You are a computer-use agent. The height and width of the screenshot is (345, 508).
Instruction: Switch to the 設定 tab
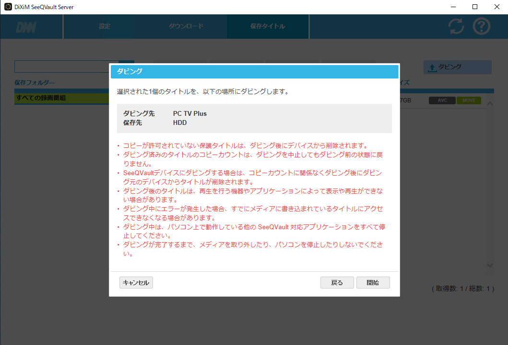point(105,26)
